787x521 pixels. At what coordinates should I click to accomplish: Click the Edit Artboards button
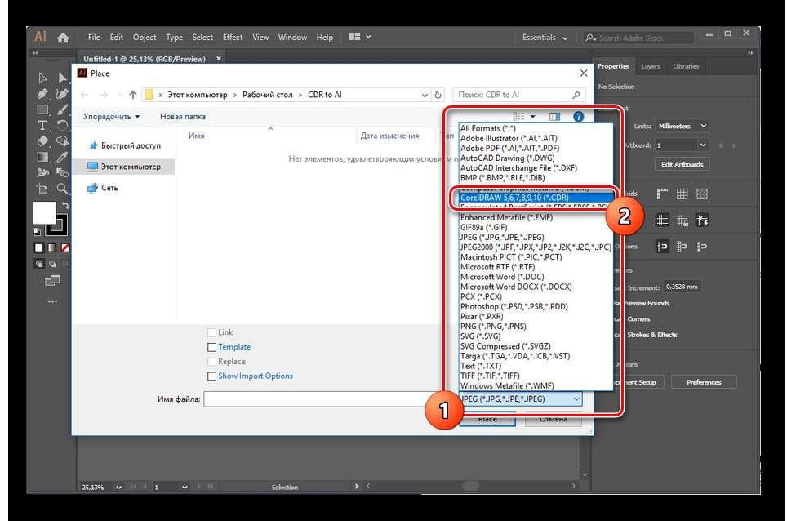pyautogui.click(x=682, y=164)
